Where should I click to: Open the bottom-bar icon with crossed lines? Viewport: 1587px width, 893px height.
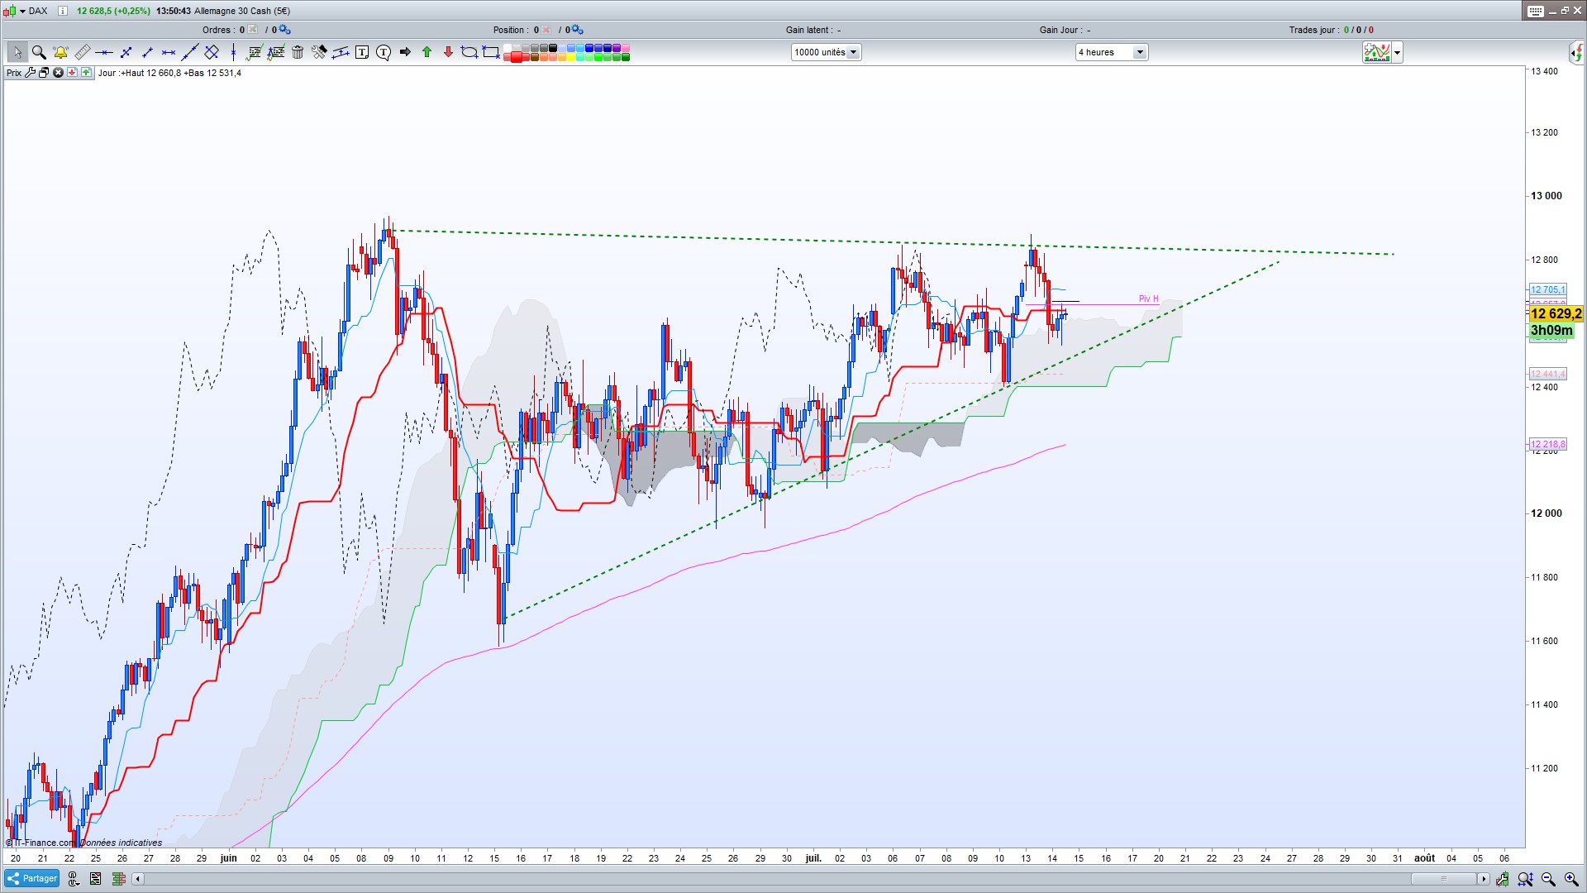point(96,878)
